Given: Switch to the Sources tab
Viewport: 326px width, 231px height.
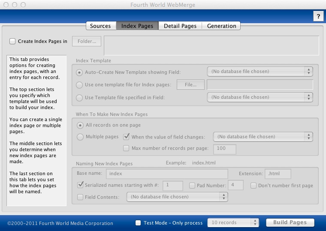Looking at the screenshot, I should pos(100,26).
